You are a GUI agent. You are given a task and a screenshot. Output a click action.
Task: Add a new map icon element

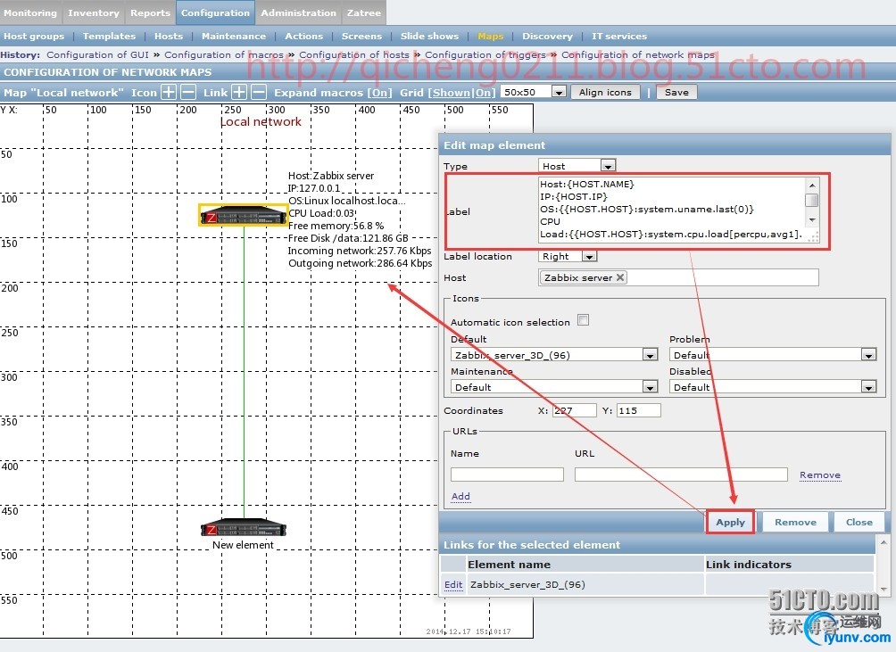click(x=169, y=93)
